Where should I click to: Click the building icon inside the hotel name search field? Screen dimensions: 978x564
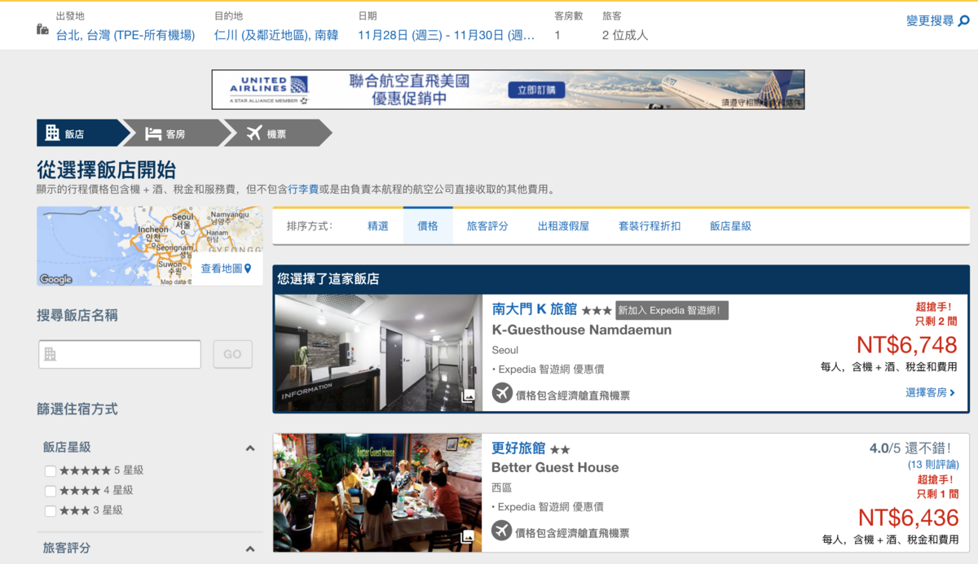(x=51, y=355)
